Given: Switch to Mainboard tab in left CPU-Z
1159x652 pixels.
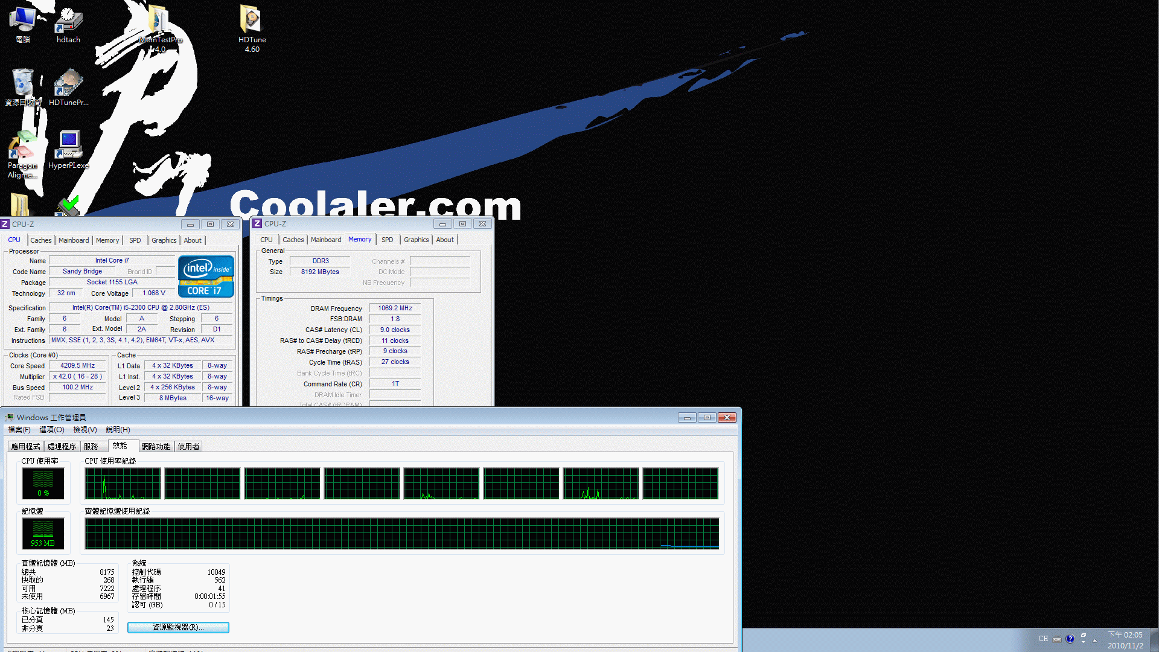Looking at the screenshot, I should point(74,240).
